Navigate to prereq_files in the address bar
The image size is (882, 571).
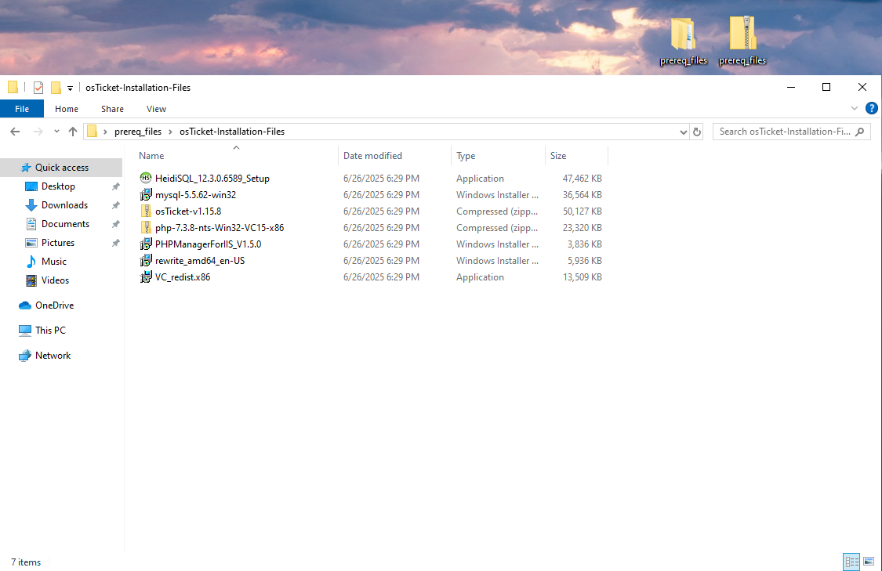[138, 132]
